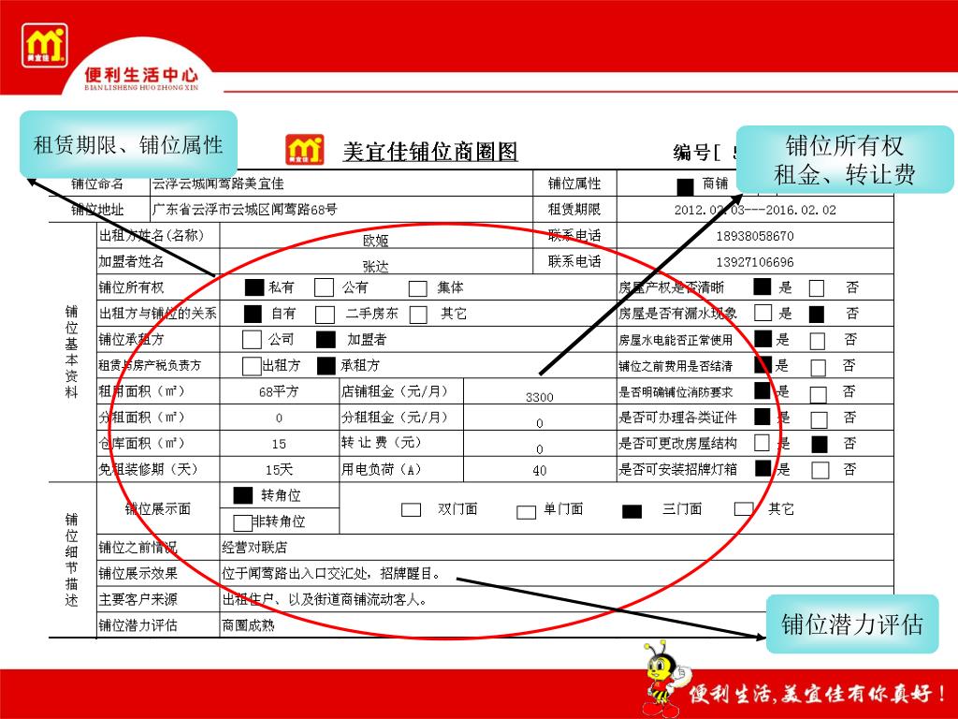Click the shop rent value 3300
958x719 pixels.
point(540,397)
